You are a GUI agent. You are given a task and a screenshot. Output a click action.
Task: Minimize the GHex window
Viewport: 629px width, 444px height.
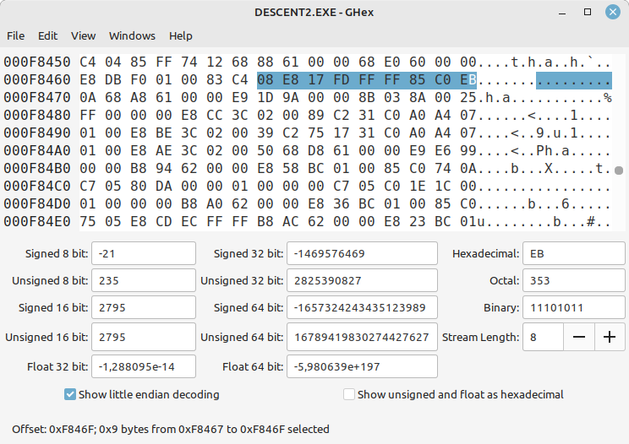click(562, 13)
